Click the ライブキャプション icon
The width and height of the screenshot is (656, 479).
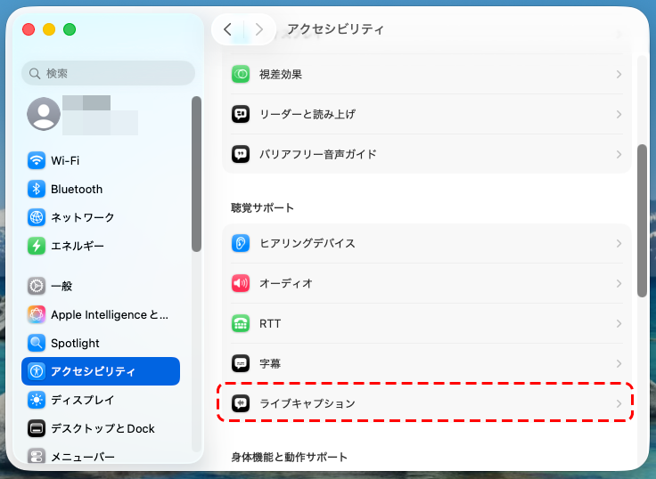coord(241,403)
